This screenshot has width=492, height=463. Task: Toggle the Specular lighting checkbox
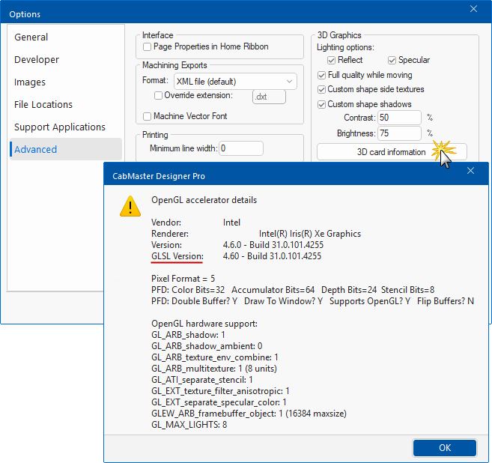tap(392, 60)
